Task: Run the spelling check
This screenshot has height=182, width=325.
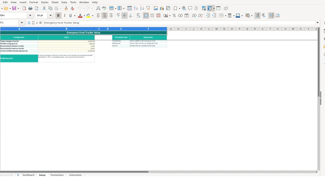Action: coord(104,8)
